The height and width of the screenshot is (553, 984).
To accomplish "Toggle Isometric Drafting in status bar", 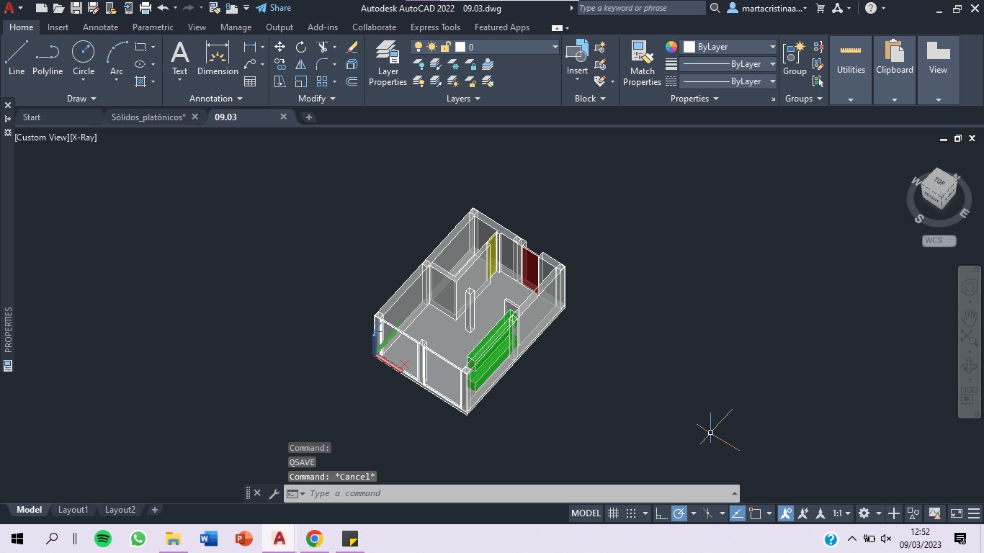I will pyautogui.click(x=707, y=513).
